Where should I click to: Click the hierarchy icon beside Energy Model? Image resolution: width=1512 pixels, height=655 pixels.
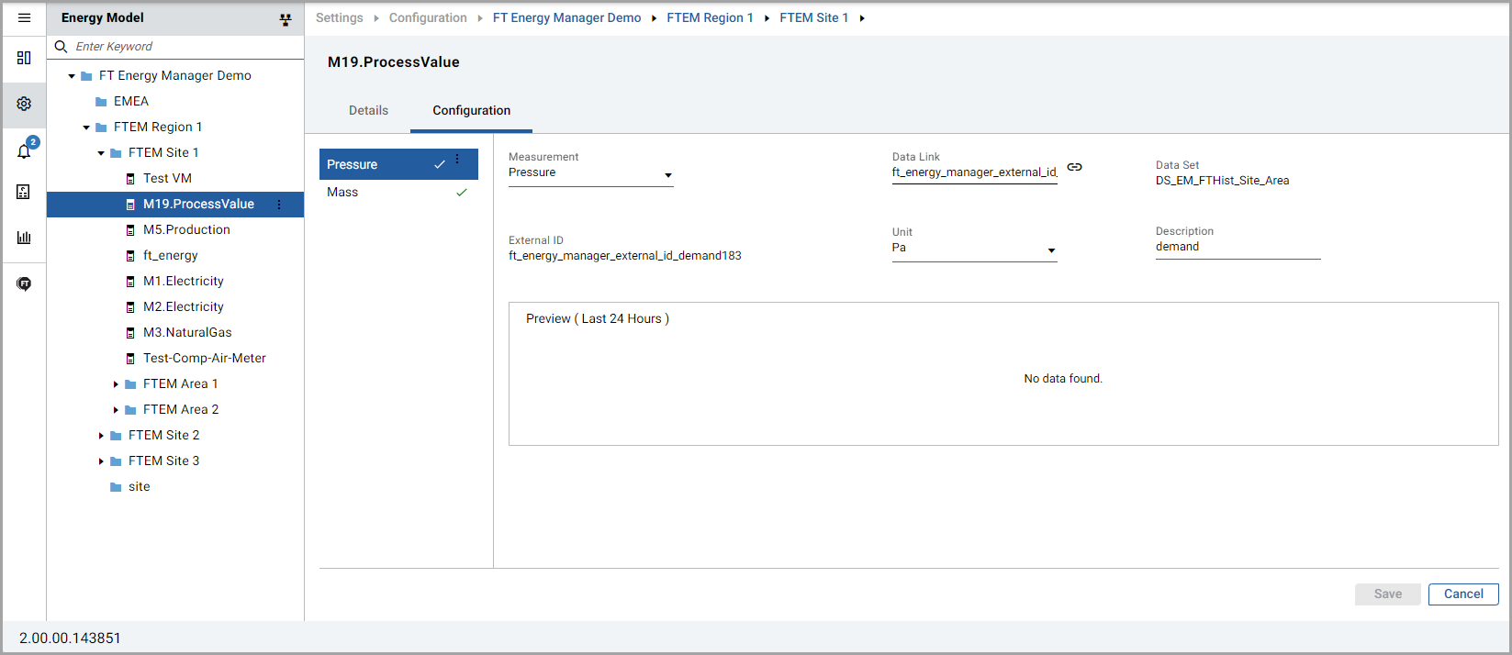(x=286, y=19)
